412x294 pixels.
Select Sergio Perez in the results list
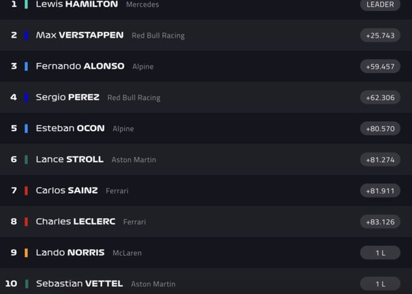(x=68, y=97)
